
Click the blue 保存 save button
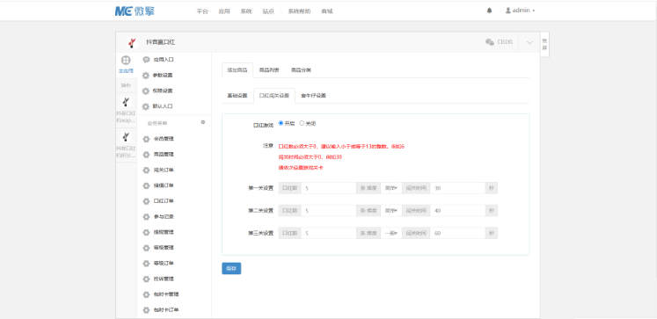coord(231,268)
